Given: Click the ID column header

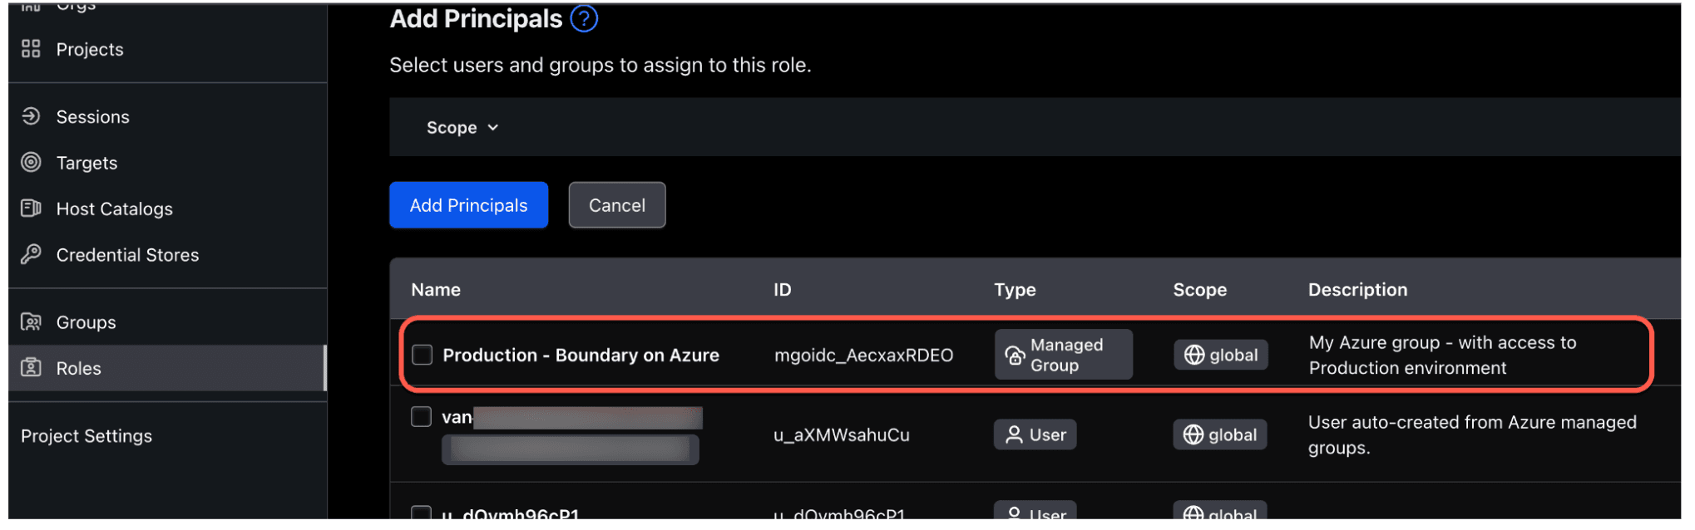Looking at the screenshot, I should click(783, 290).
